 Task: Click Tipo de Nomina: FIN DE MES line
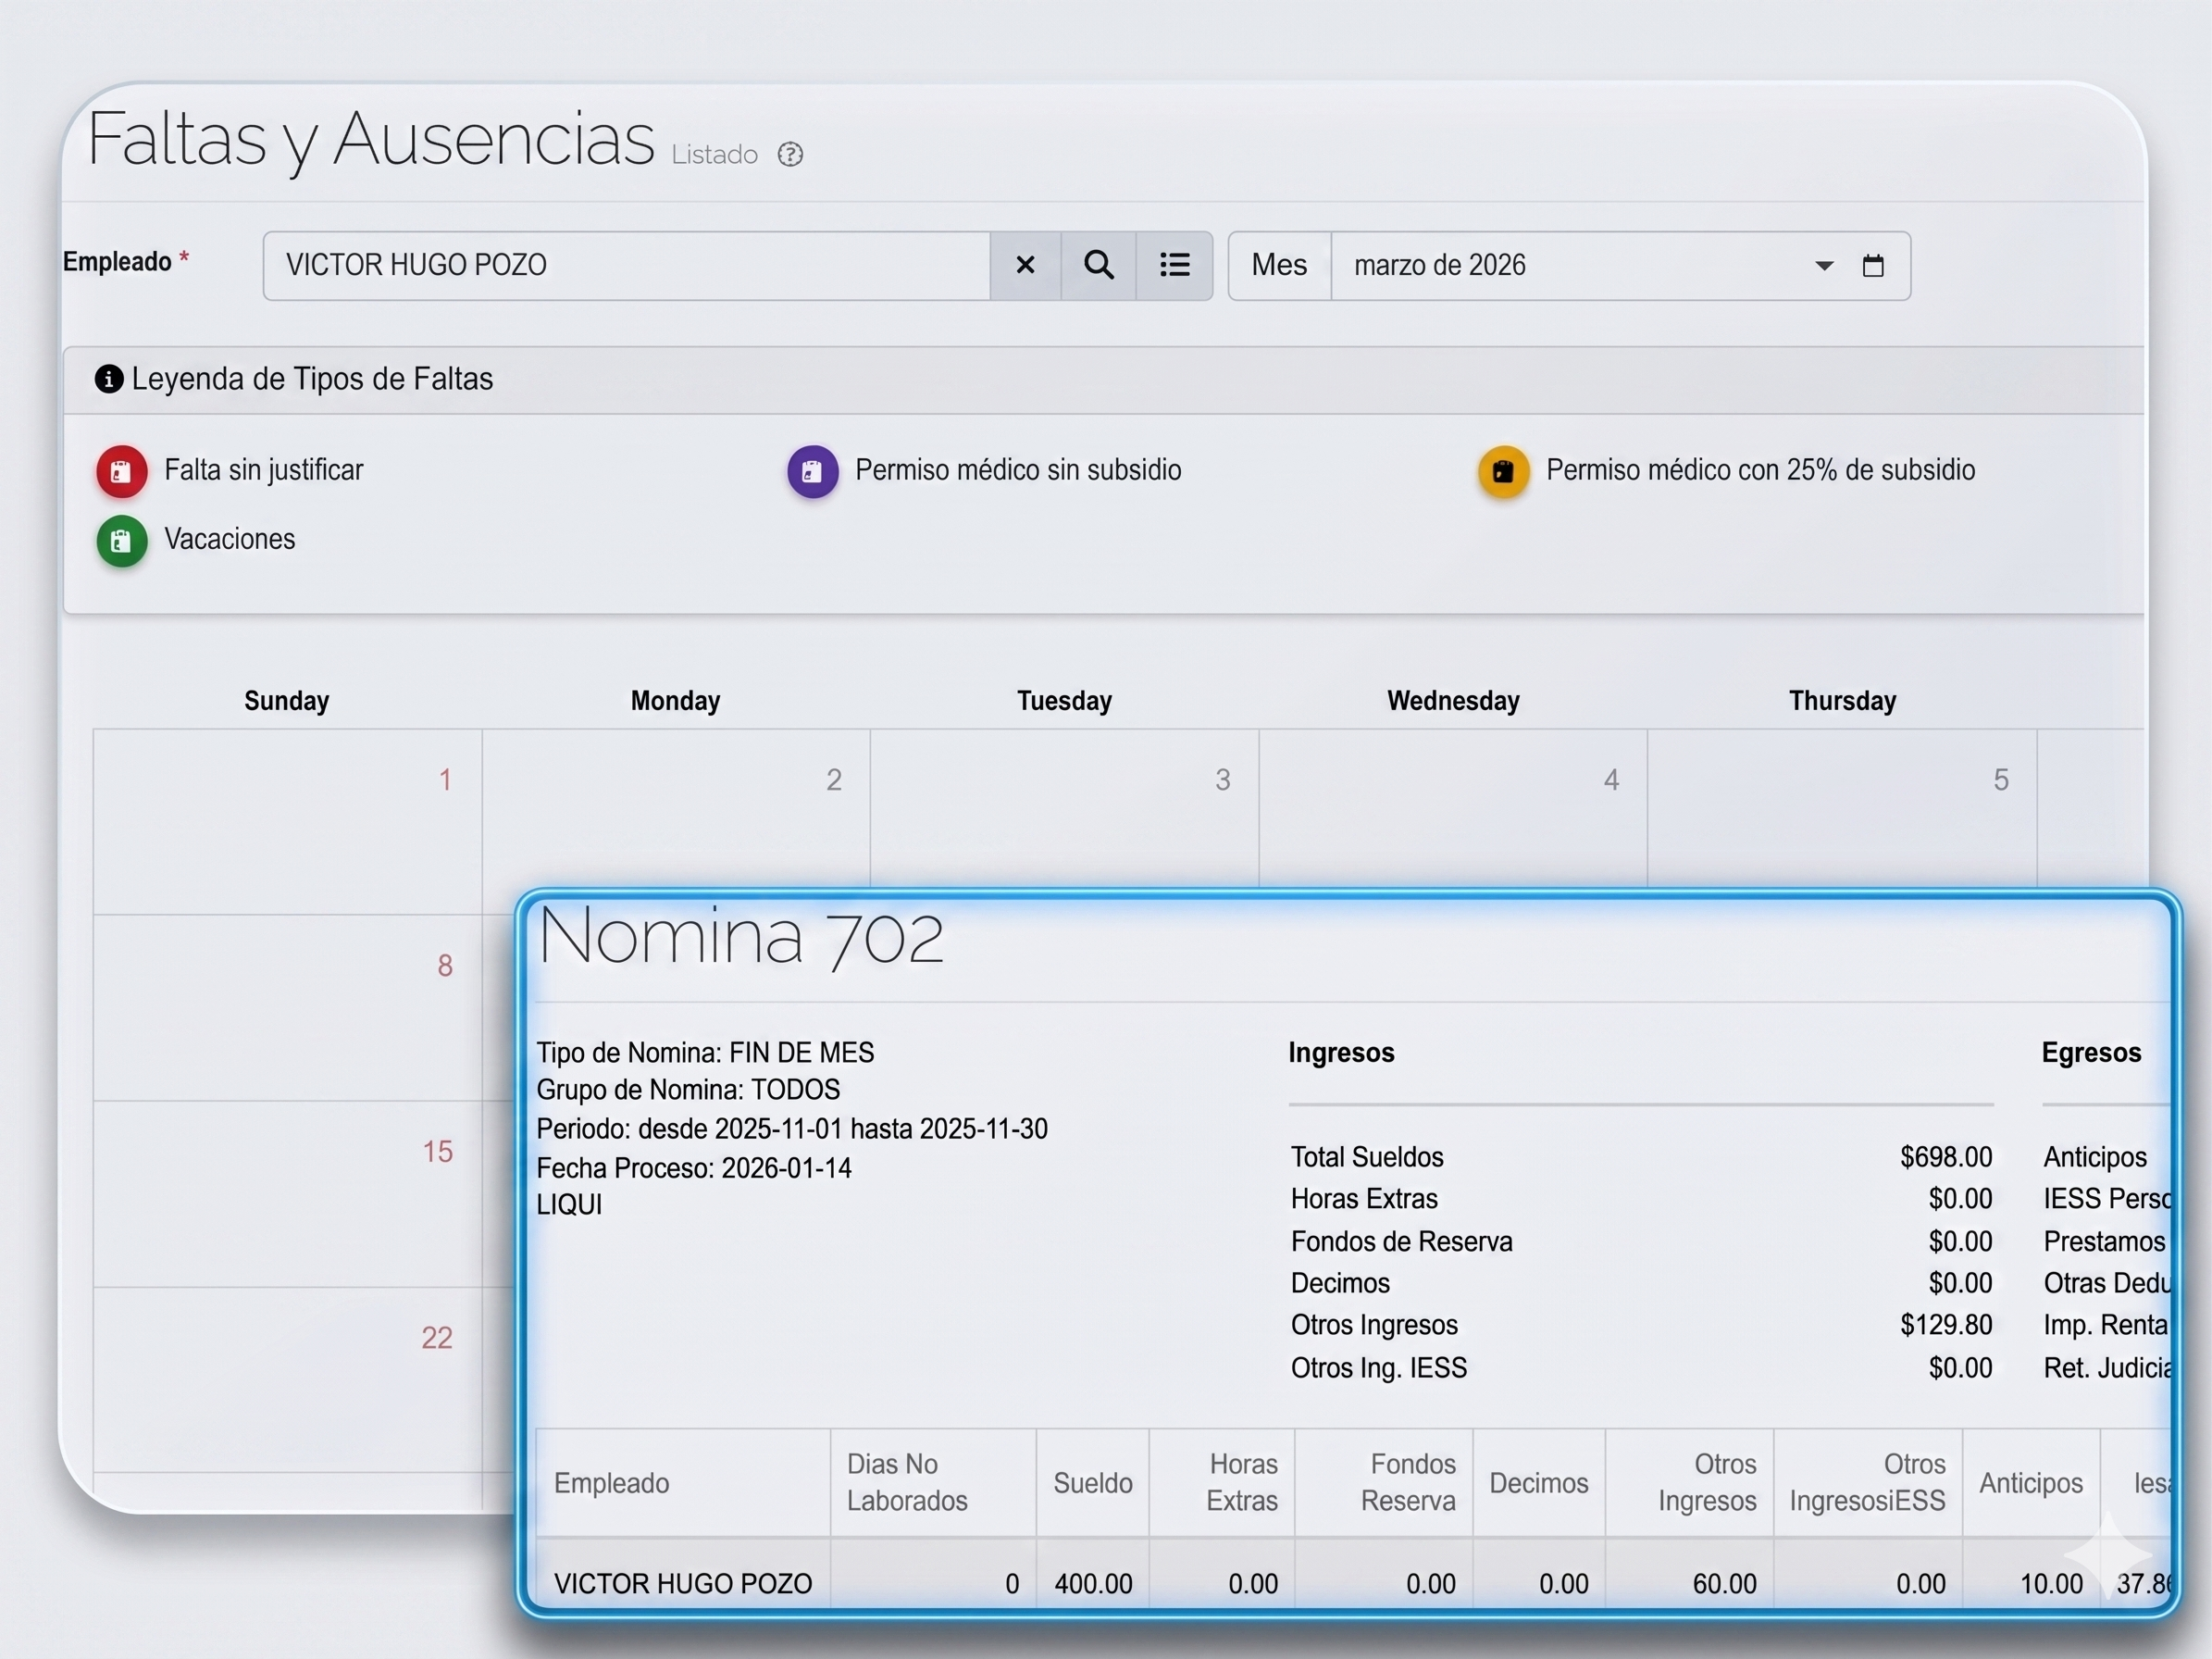pyautogui.click(x=705, y=1053)
